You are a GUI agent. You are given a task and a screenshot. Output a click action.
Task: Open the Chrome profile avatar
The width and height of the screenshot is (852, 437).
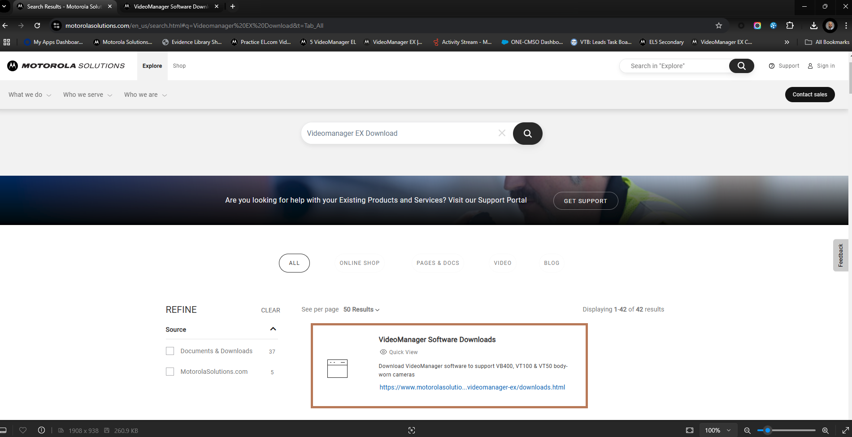coord(830,26)
